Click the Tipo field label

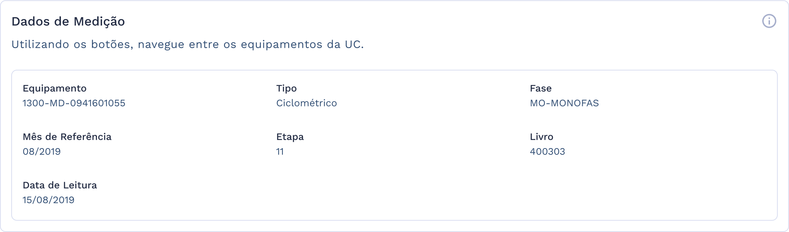(x=287, y=88)
